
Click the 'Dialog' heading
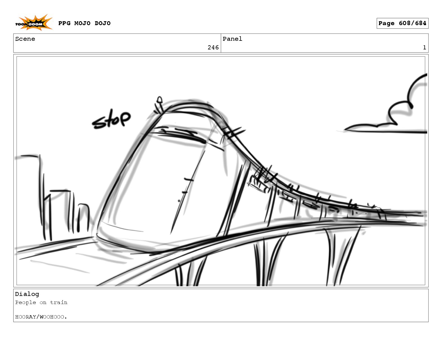click(x=27, y=294)
